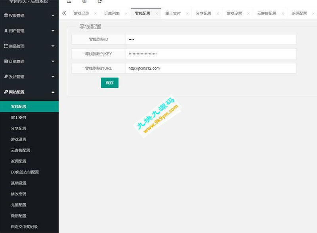Click the 网站配置 menu label
Image resolution: width=317 pixels, height=233 pixels.
pos(17,92)
